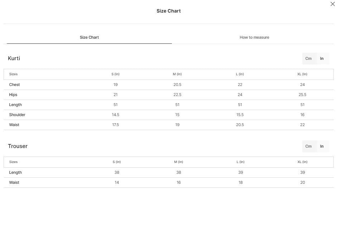Click the Kurti section heading
Image resolution: width=337 pixels, height=225 pixels.
click(x=14, y=58)
